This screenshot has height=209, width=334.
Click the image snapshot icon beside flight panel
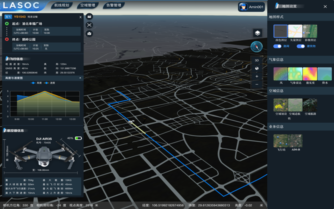click(x=89, y=16)
